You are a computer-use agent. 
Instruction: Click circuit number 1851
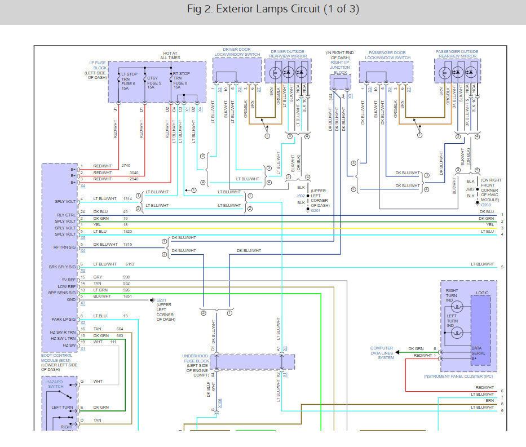[x=127, y=296]
